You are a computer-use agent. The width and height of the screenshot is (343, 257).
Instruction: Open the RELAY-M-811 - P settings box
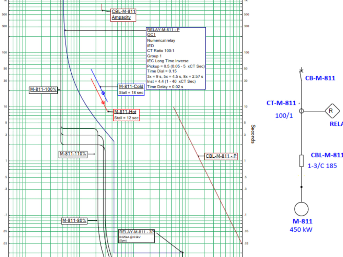tap(176, 58)
